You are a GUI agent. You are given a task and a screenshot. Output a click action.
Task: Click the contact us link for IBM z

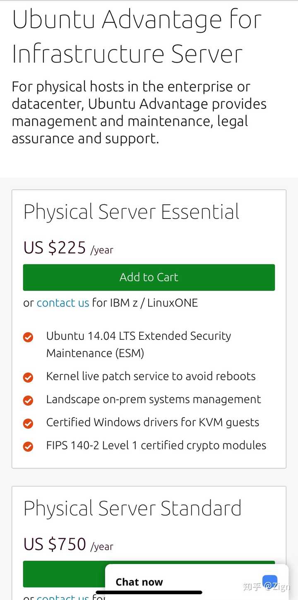[x=63, y=302]
